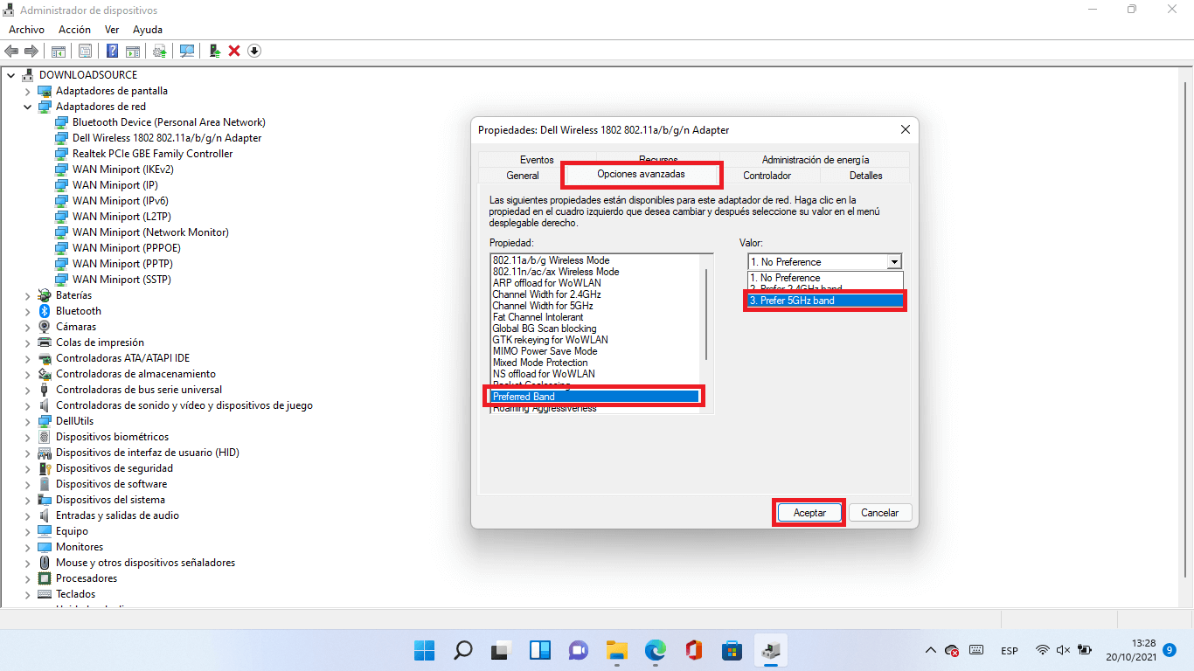Switch to the Detalles tab
This screenshot has height=671, width=1194.
point(866,176)
